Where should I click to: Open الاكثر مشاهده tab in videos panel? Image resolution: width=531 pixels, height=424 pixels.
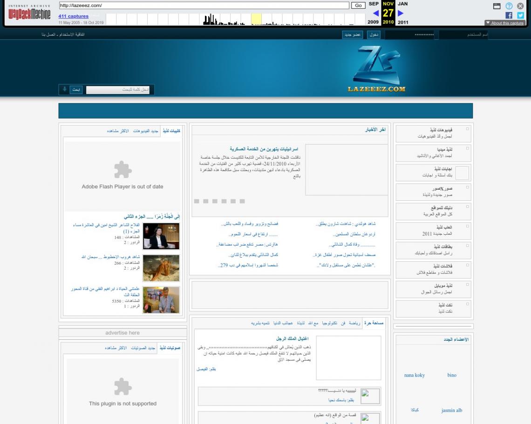tap(118, 131)
